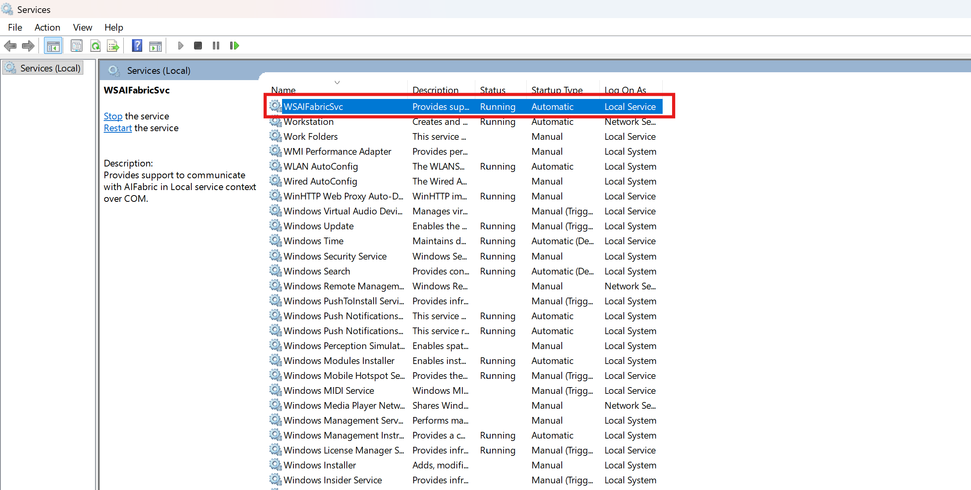Open Help using the blue question-mark icon
971x490 pixels.
[137, 46]
